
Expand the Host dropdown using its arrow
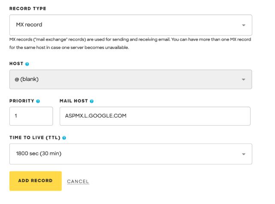click(x=244, y=79)
